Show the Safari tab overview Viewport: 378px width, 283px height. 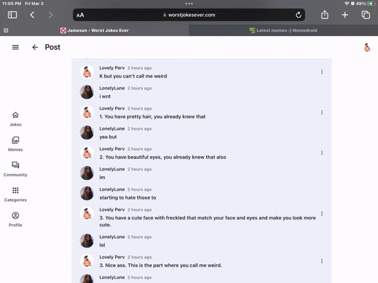coord(365,15)
